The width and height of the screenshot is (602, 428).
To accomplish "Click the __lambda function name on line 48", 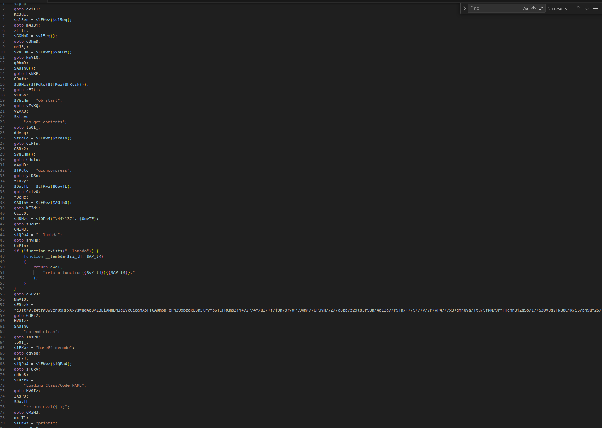I will pyautogui.click(x=56, y=256).
